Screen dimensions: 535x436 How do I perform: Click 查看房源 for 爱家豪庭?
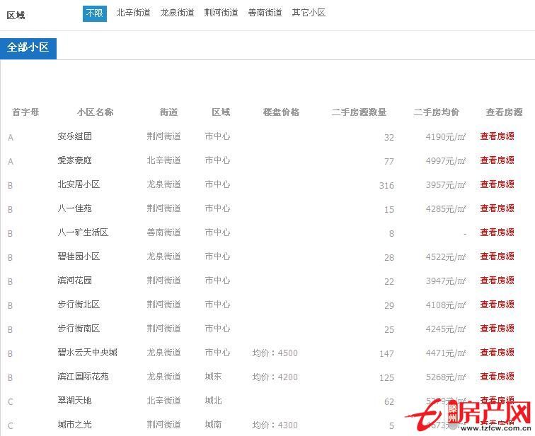pos(497,160)
